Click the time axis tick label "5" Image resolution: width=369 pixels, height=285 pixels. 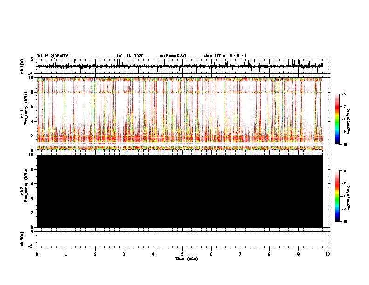182,254
